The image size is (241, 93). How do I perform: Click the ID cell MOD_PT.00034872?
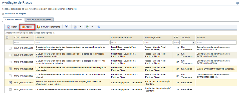tap(24, 48)
